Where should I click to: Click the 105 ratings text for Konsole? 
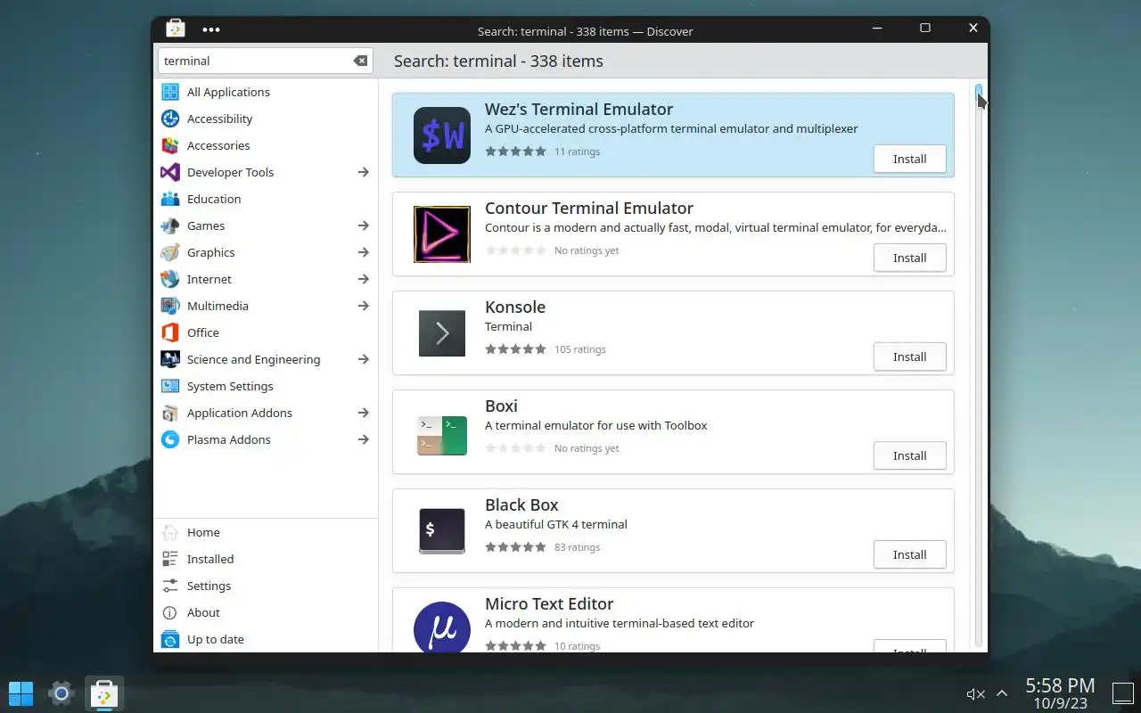[579, 349]
